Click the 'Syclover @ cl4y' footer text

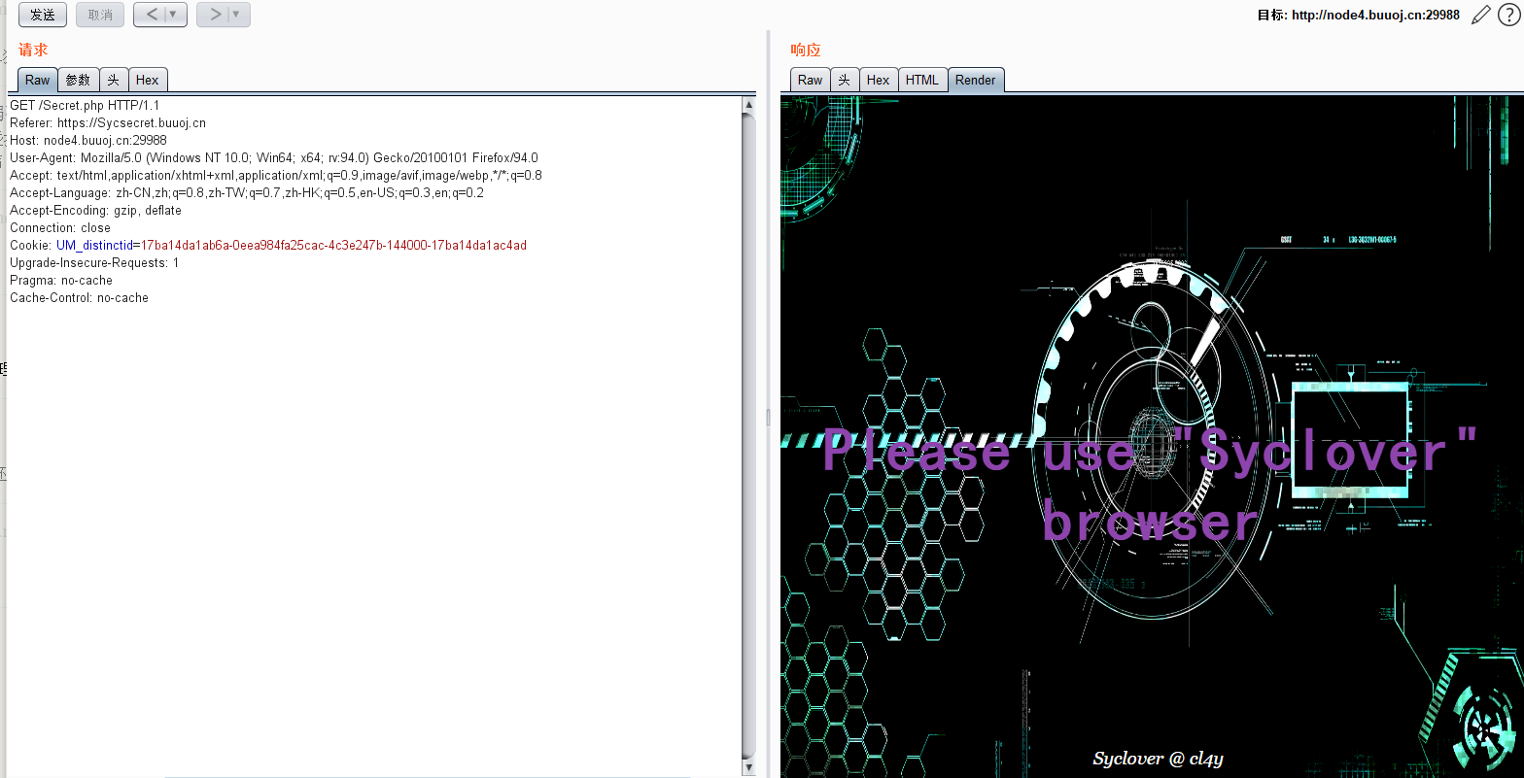[x=1158, y=759]
